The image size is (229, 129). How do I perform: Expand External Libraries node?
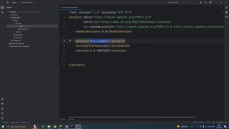click(x=7, y=43)
